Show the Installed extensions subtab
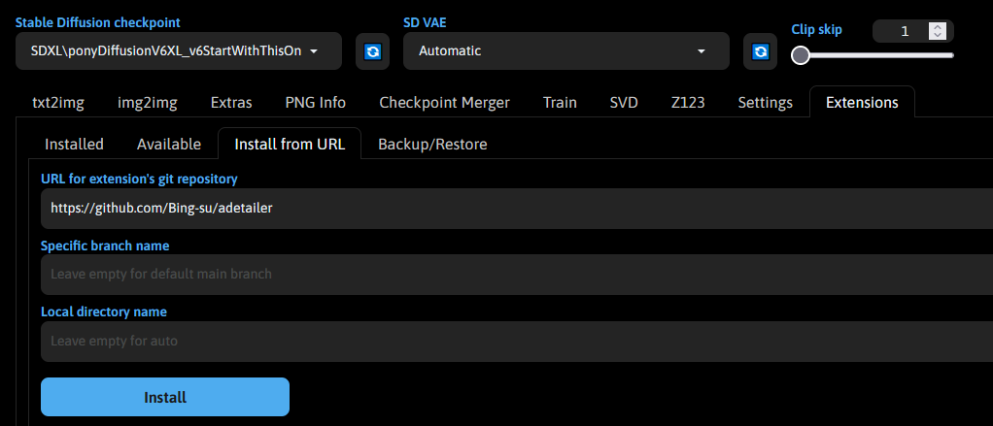 (74, 145)
